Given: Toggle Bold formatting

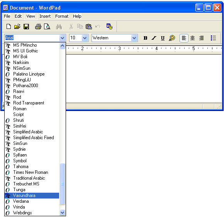Looking at the screenshot, I should click(x=146, y=38).
